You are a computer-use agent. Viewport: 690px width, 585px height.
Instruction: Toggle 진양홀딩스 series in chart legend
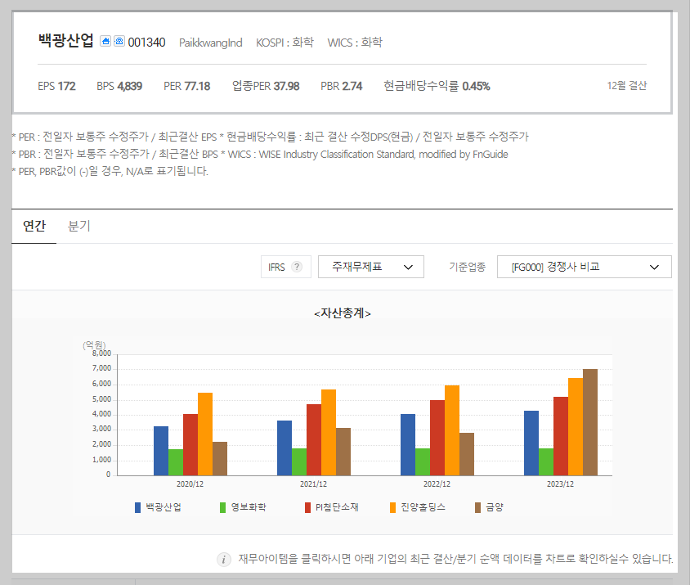pos(418,507)
